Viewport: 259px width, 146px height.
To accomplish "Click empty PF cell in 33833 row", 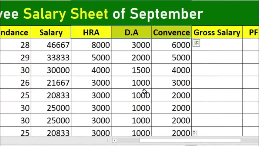I will tap(251, 57).
